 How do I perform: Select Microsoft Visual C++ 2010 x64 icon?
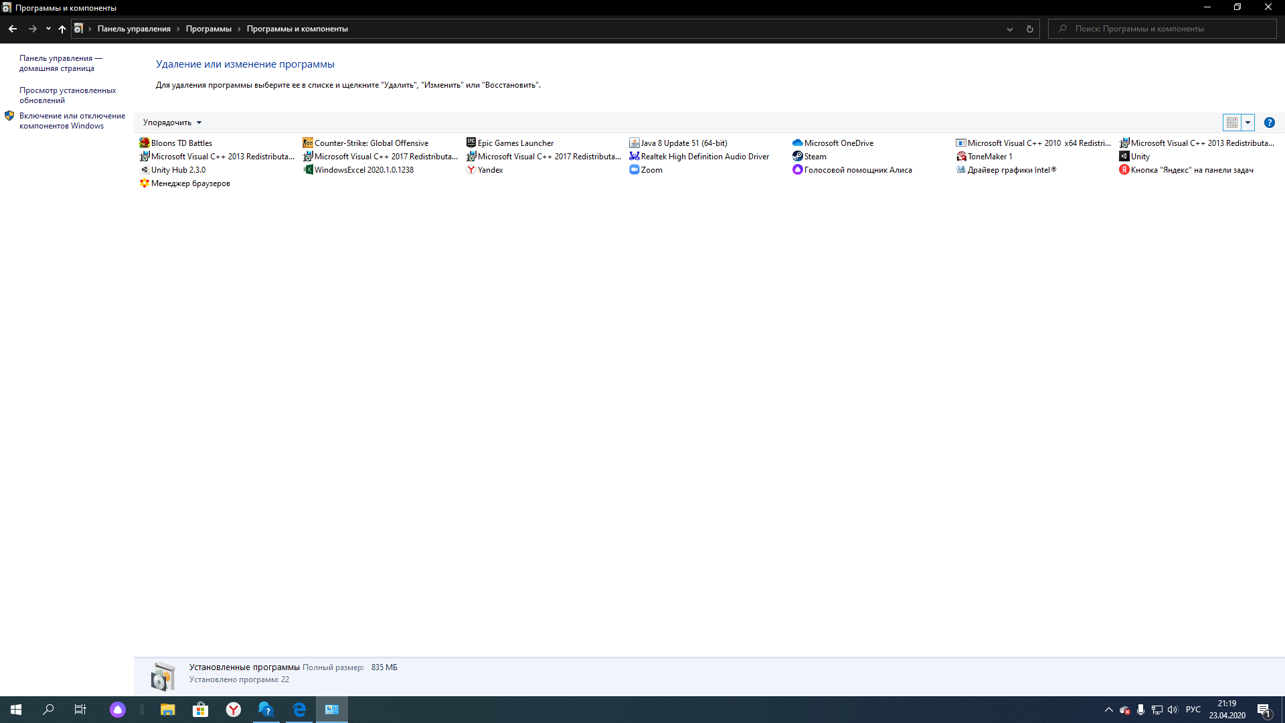(960, 143)
